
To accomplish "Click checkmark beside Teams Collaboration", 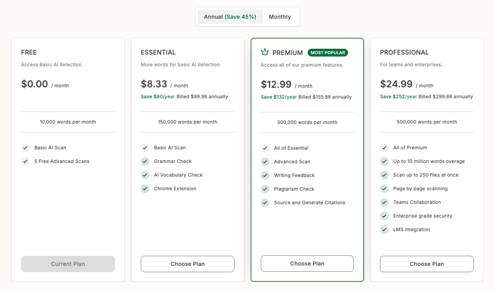I will coord(384,202).
